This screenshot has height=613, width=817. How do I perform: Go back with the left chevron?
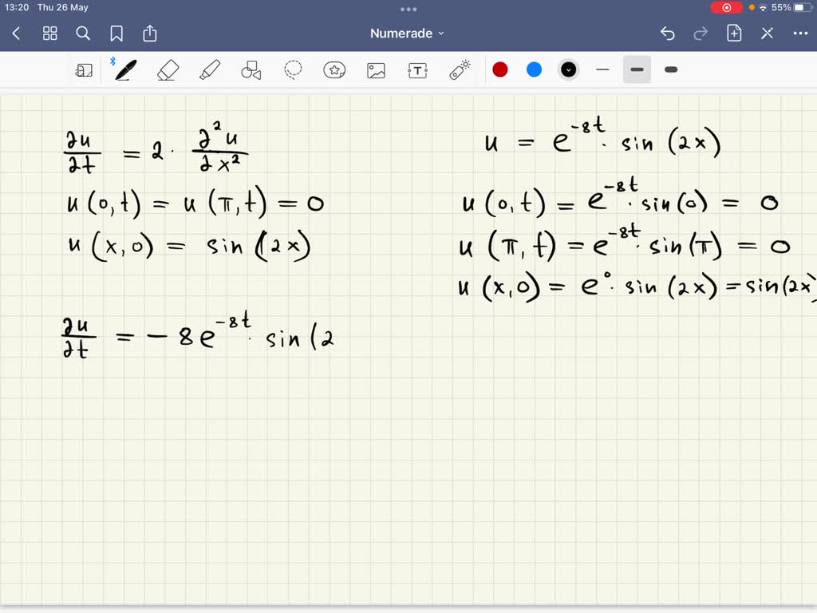click(x=16, y=34)
